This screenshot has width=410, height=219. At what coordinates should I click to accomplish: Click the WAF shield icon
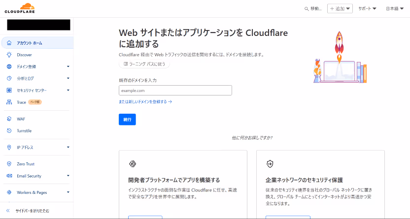[x=9, y=119]
